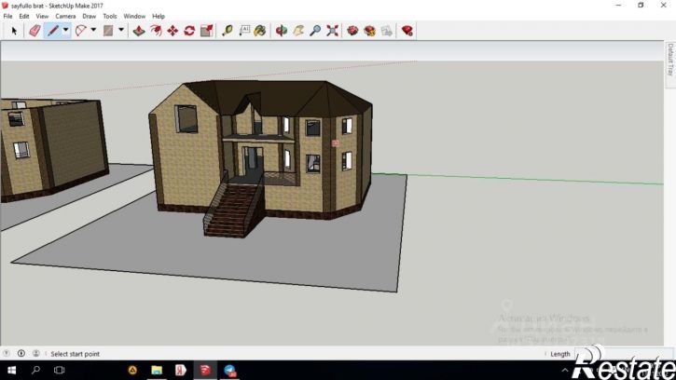Image resolution: width=676 pixels, height=380 pixels.
Task: Select the Paint Bucket tool
Action: tap(258, 31)
